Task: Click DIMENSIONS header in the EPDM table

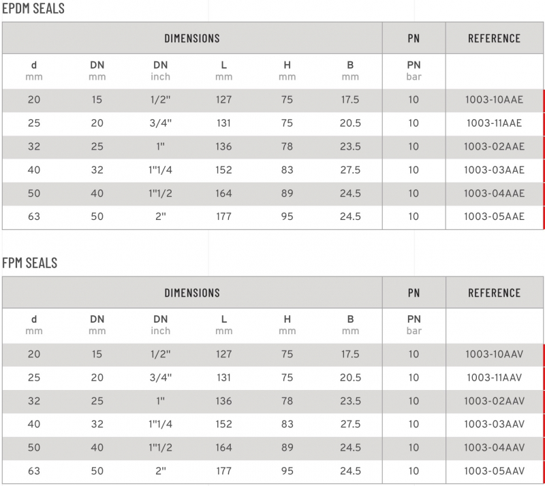Action: click(x=192, y=38)
